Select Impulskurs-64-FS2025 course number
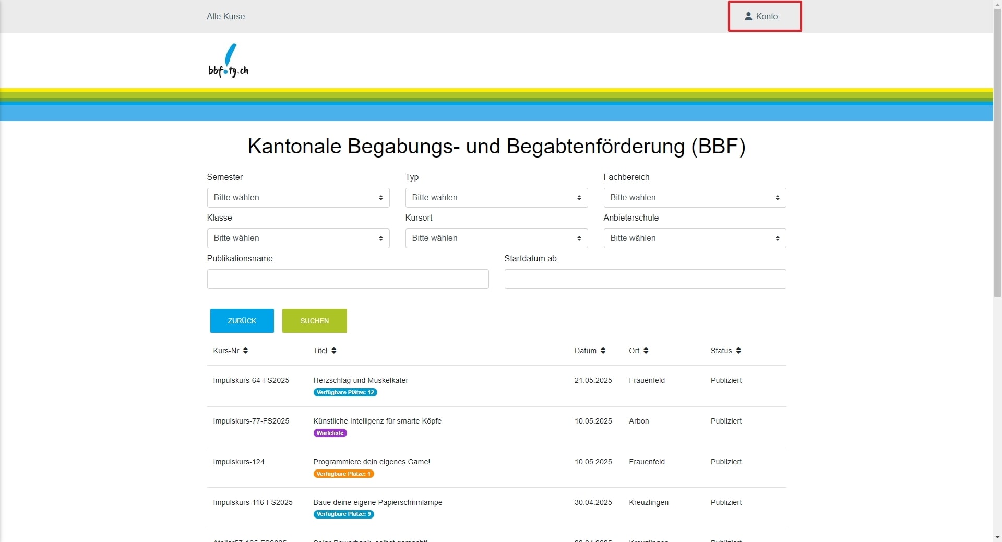This screenshot has height=542, width=1002. tap(251, 380)
